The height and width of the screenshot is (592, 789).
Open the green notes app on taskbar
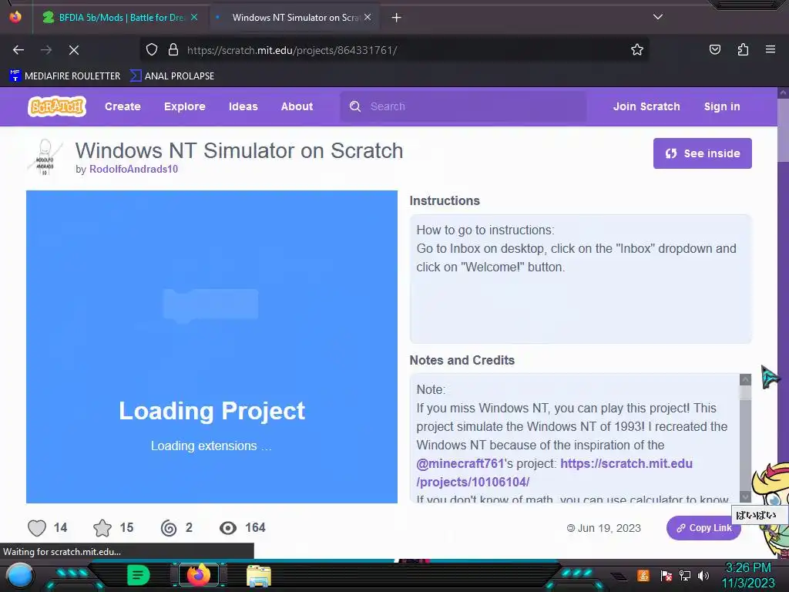(x=139, y=575)
